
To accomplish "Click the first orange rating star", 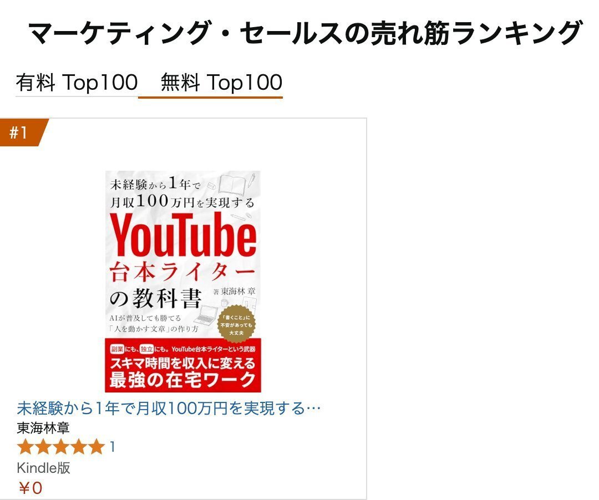I will tap(25, 447).
